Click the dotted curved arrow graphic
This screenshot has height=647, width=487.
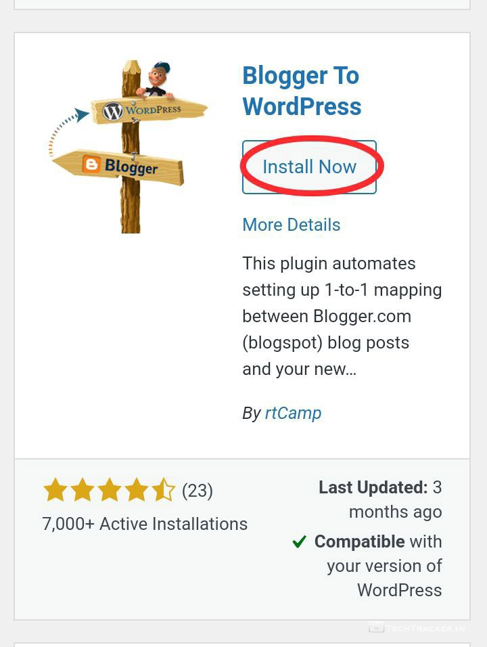67,131
